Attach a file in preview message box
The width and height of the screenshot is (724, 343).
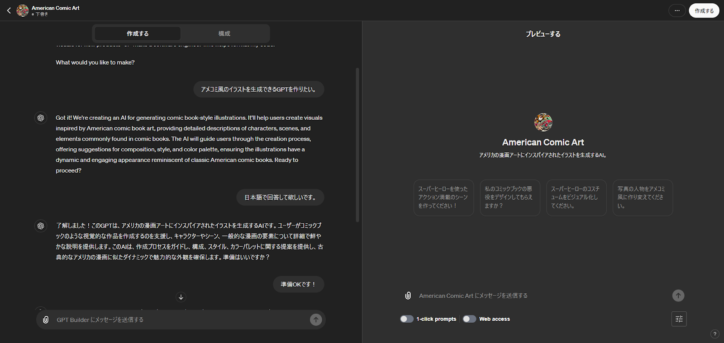click(408, 296)
